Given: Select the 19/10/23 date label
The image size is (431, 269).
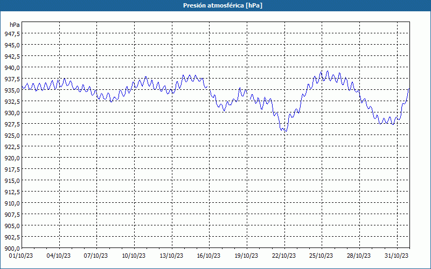Looking at the screenshot, I should 246,256.
